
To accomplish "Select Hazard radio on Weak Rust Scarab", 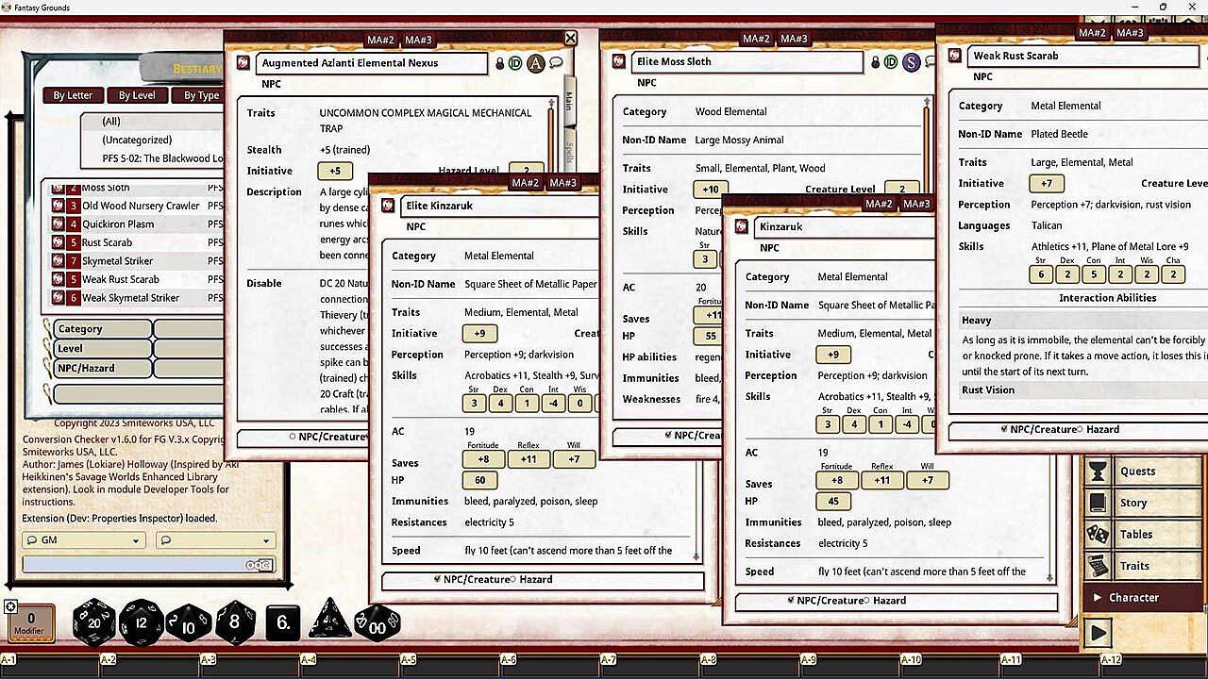I will pyautogui.click(x=1078, y=429).
